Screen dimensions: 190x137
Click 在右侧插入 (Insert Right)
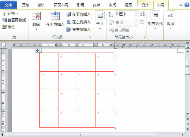[x=79, y=30]
